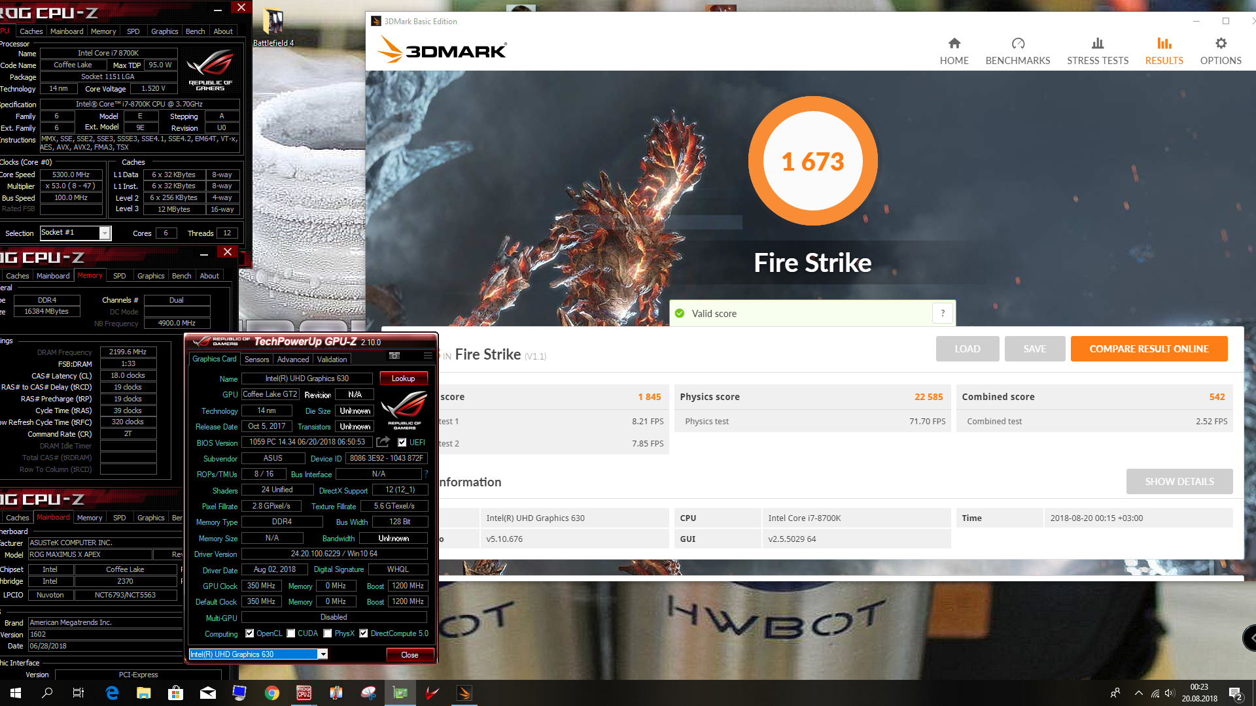Switch to Advanced tab in GPU-Z
1256x706 pixels.
coord(292,360)
